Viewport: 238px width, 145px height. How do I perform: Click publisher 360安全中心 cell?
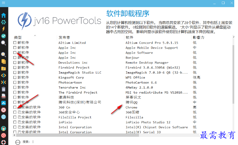point(69,112)
